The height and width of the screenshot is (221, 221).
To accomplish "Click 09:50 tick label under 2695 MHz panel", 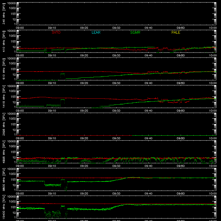I will point(181,138).
